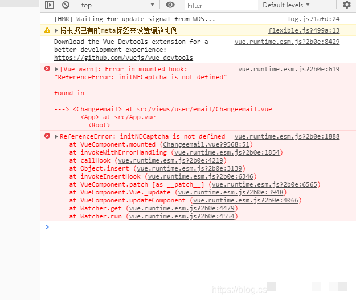Clear the console with the ban icon

coord(66,5)
